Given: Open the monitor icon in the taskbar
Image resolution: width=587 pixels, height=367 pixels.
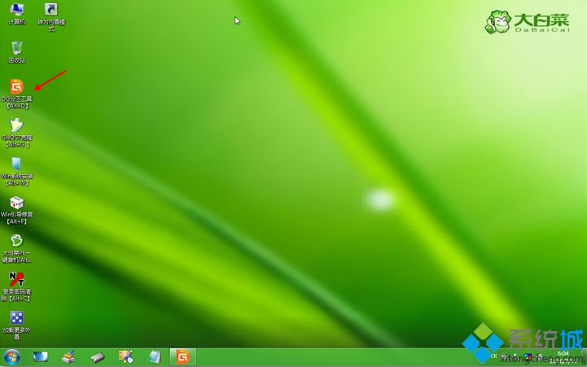Looking at the screenshot, I should click(x=41, y=357).
